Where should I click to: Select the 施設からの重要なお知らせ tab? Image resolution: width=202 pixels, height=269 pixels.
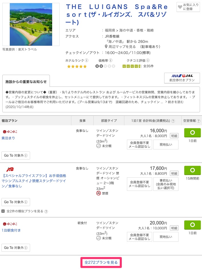[x=26, y=82]
